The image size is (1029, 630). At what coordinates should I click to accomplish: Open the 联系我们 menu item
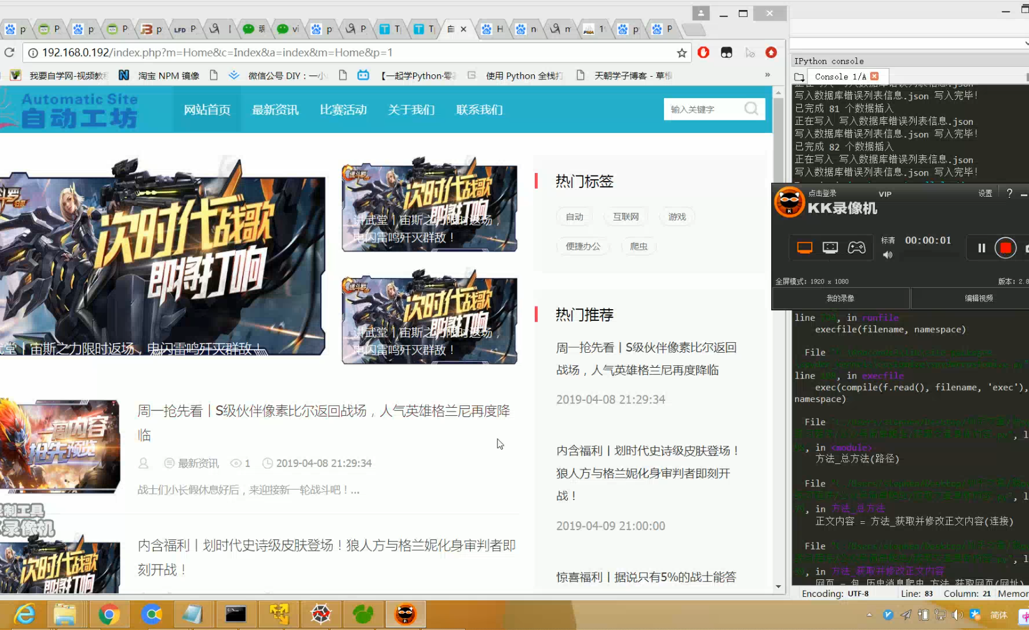tap(479, 110)
